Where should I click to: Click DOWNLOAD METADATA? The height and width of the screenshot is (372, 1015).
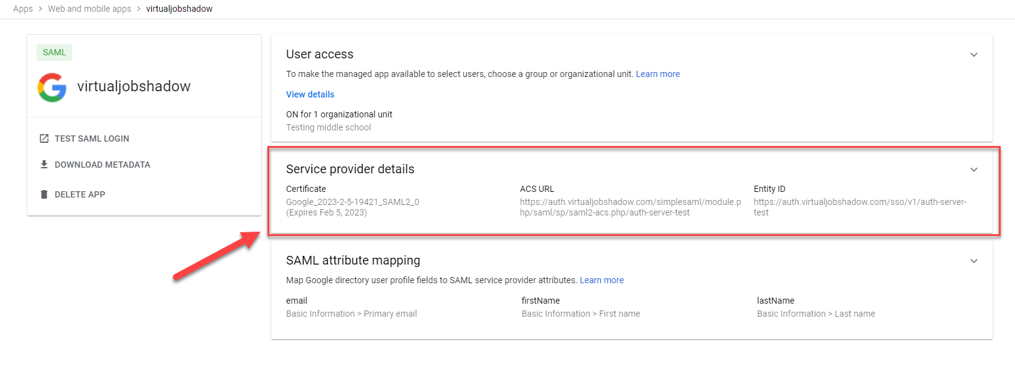click(x=103, y=165)
